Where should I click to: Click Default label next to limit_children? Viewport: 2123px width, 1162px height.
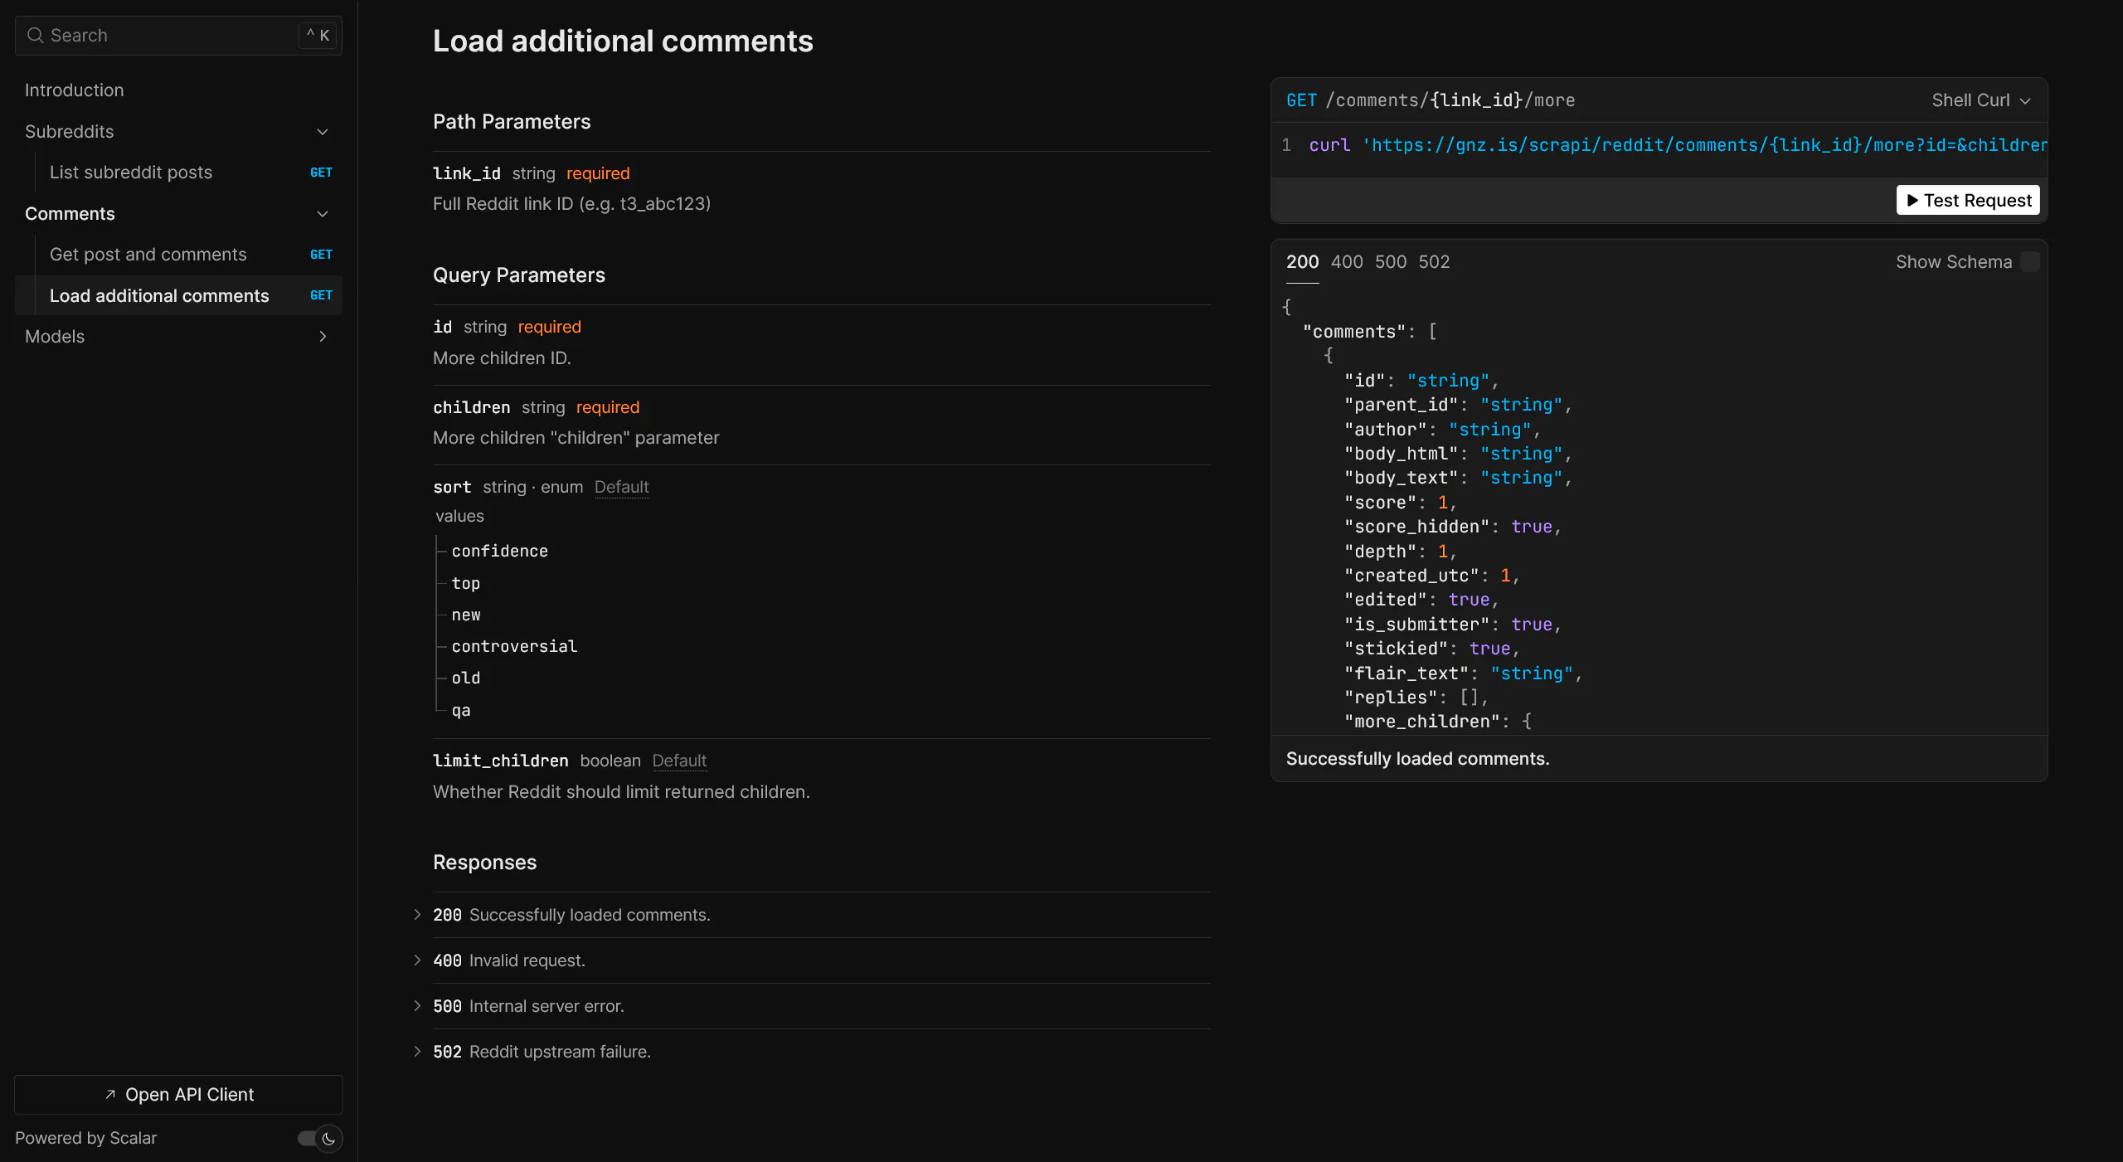pos(679,761)
